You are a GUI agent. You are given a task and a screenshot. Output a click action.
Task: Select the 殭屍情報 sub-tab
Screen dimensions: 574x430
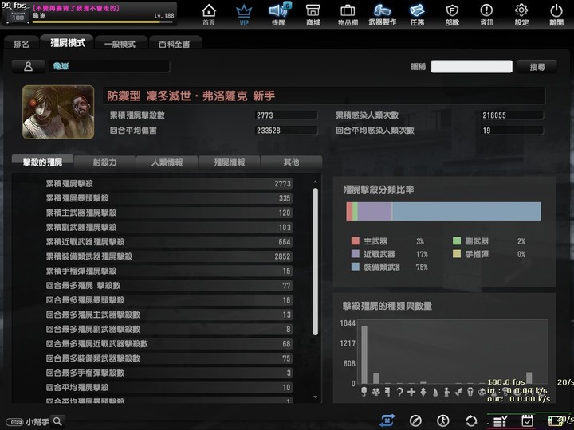coord(229,162)
